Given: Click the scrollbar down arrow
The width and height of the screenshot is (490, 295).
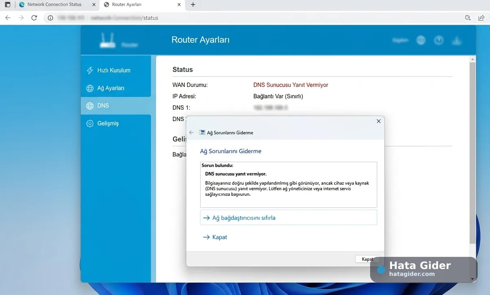Looking at the screenshot, I should pyautogui.click(x=472, y=279).
